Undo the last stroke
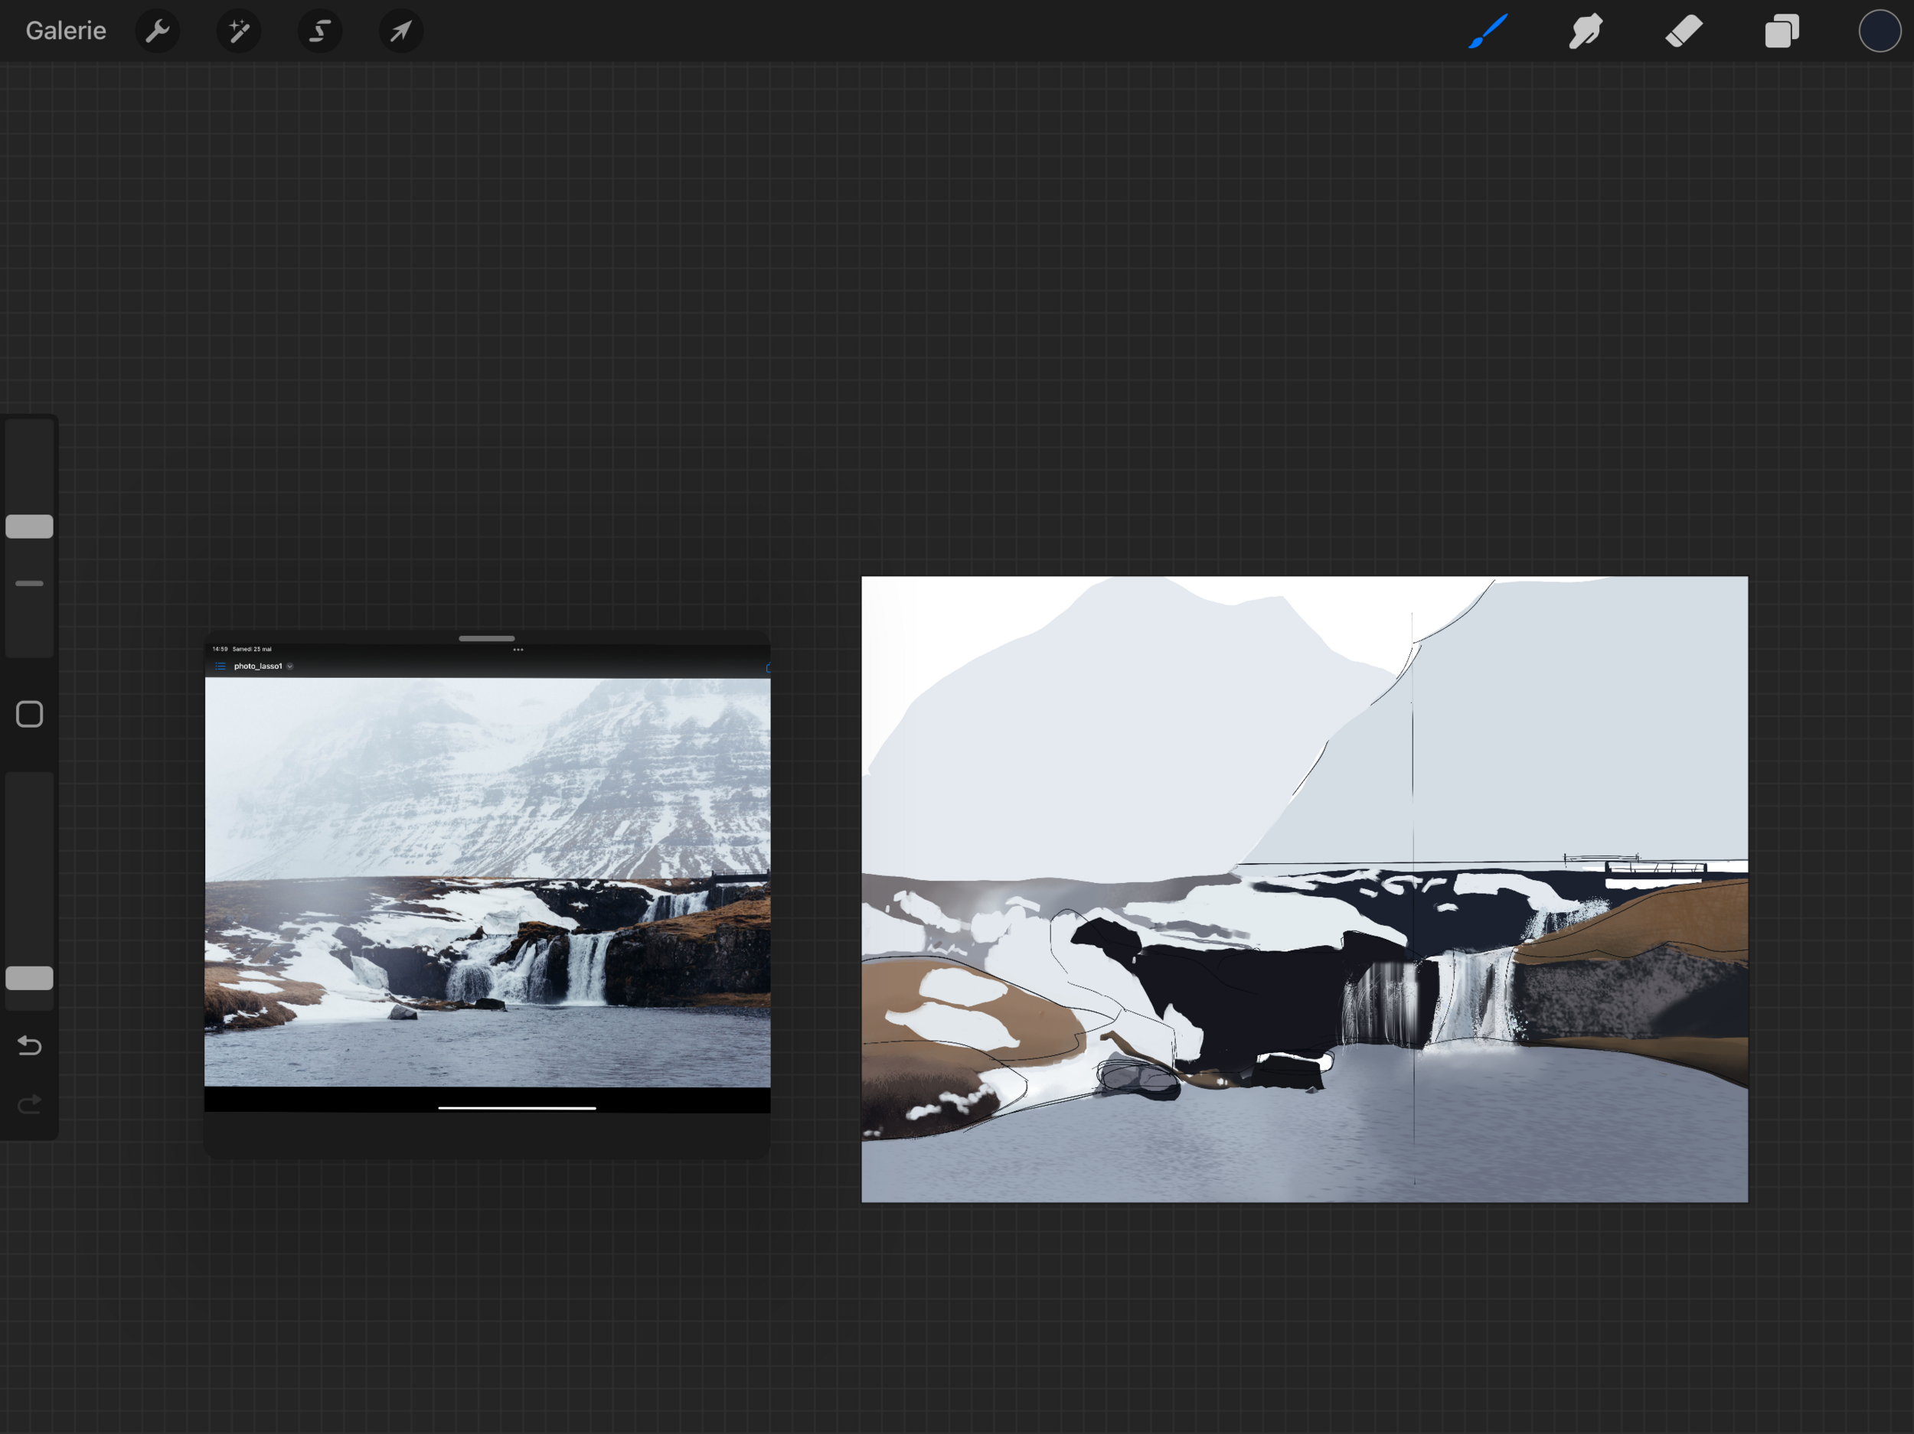Image resolution: width=1914 pixels, height=1434 pixels. 29,1046
